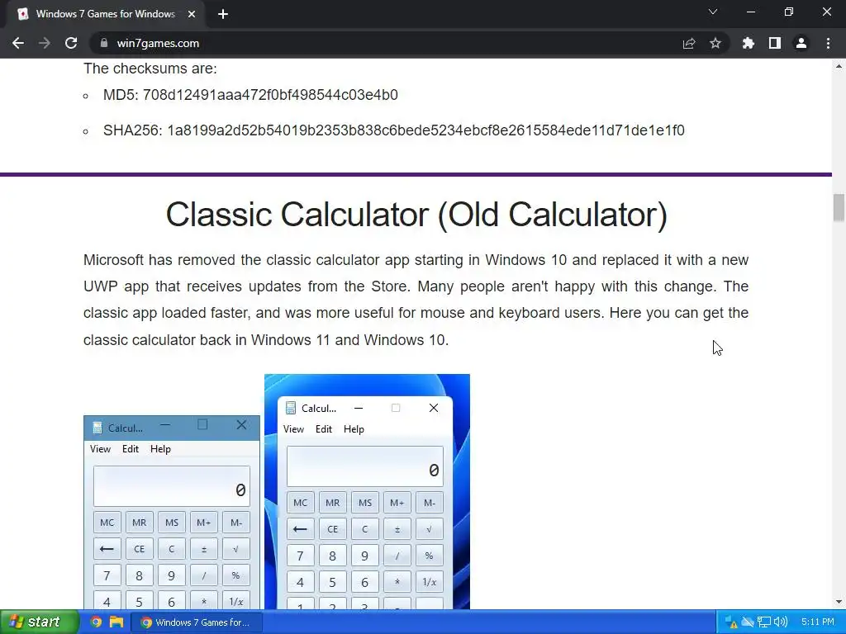Open the profile avatar menu
This screenshot has height=634, width=846.
pos(801,43)
